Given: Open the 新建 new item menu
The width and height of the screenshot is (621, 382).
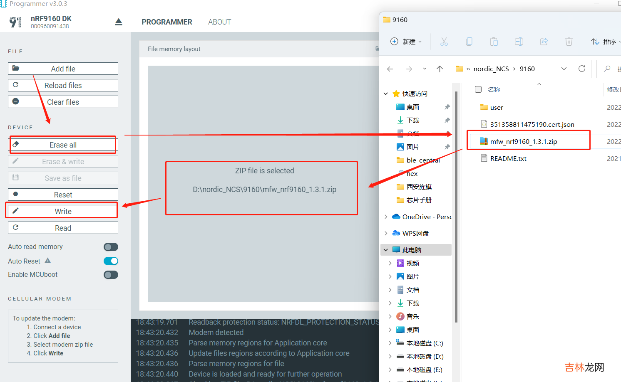Looking at the screenshot, I should 406,42.
